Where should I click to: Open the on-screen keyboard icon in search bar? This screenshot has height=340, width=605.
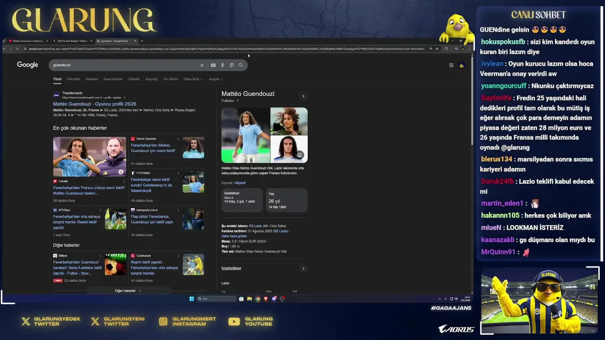(213, 65)
